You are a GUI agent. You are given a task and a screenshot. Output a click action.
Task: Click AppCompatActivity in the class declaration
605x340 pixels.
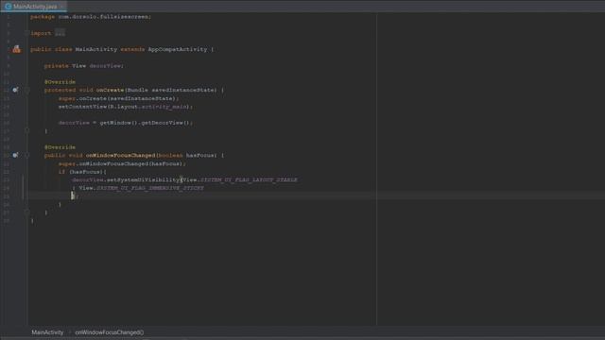pos(178,49)
